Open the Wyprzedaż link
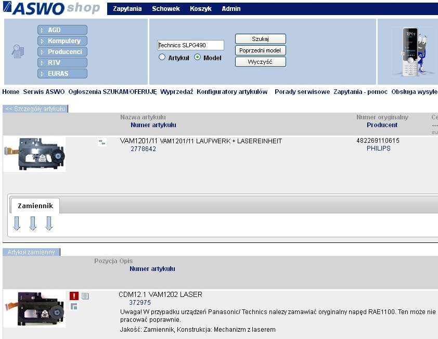Viewport: 438px width, 339px height. click(176, 92)
